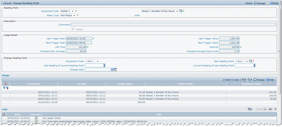
Task: Toggle the Design checkbox in top bar
Action: pos(267,3)
